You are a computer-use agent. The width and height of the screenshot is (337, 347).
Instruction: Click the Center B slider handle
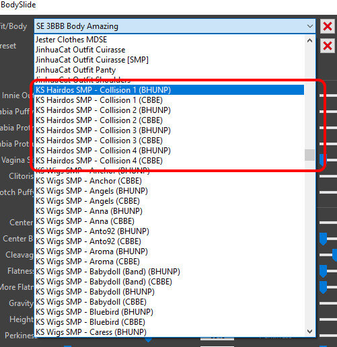click(x=323, y=239)
